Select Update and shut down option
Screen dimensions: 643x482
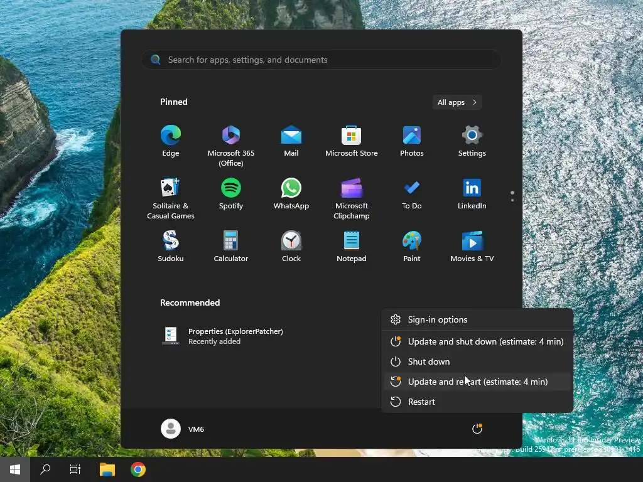click(x=477, y=341)
